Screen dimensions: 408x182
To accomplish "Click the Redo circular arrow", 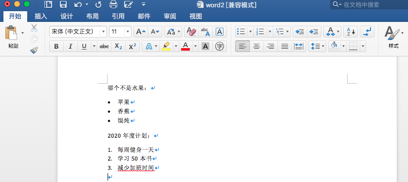I will (98, 4).
